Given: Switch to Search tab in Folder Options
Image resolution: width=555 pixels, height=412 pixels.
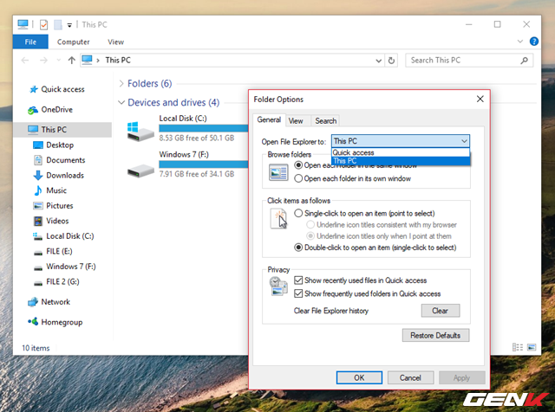Looking at the screenshot, I should click(326, 121).
